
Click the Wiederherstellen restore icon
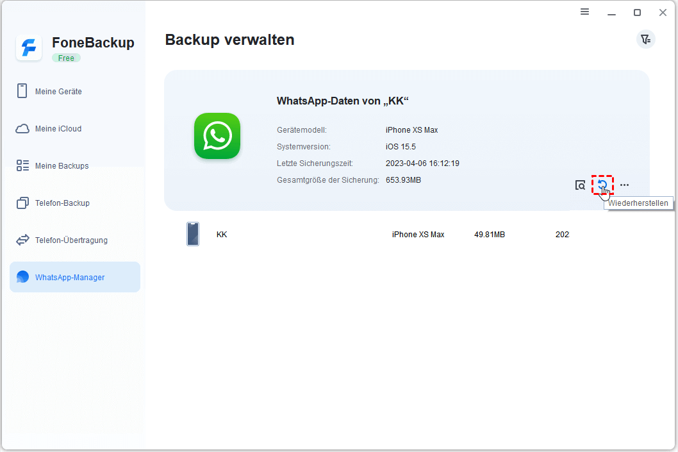pyautogui.click(x=602, y=185)
